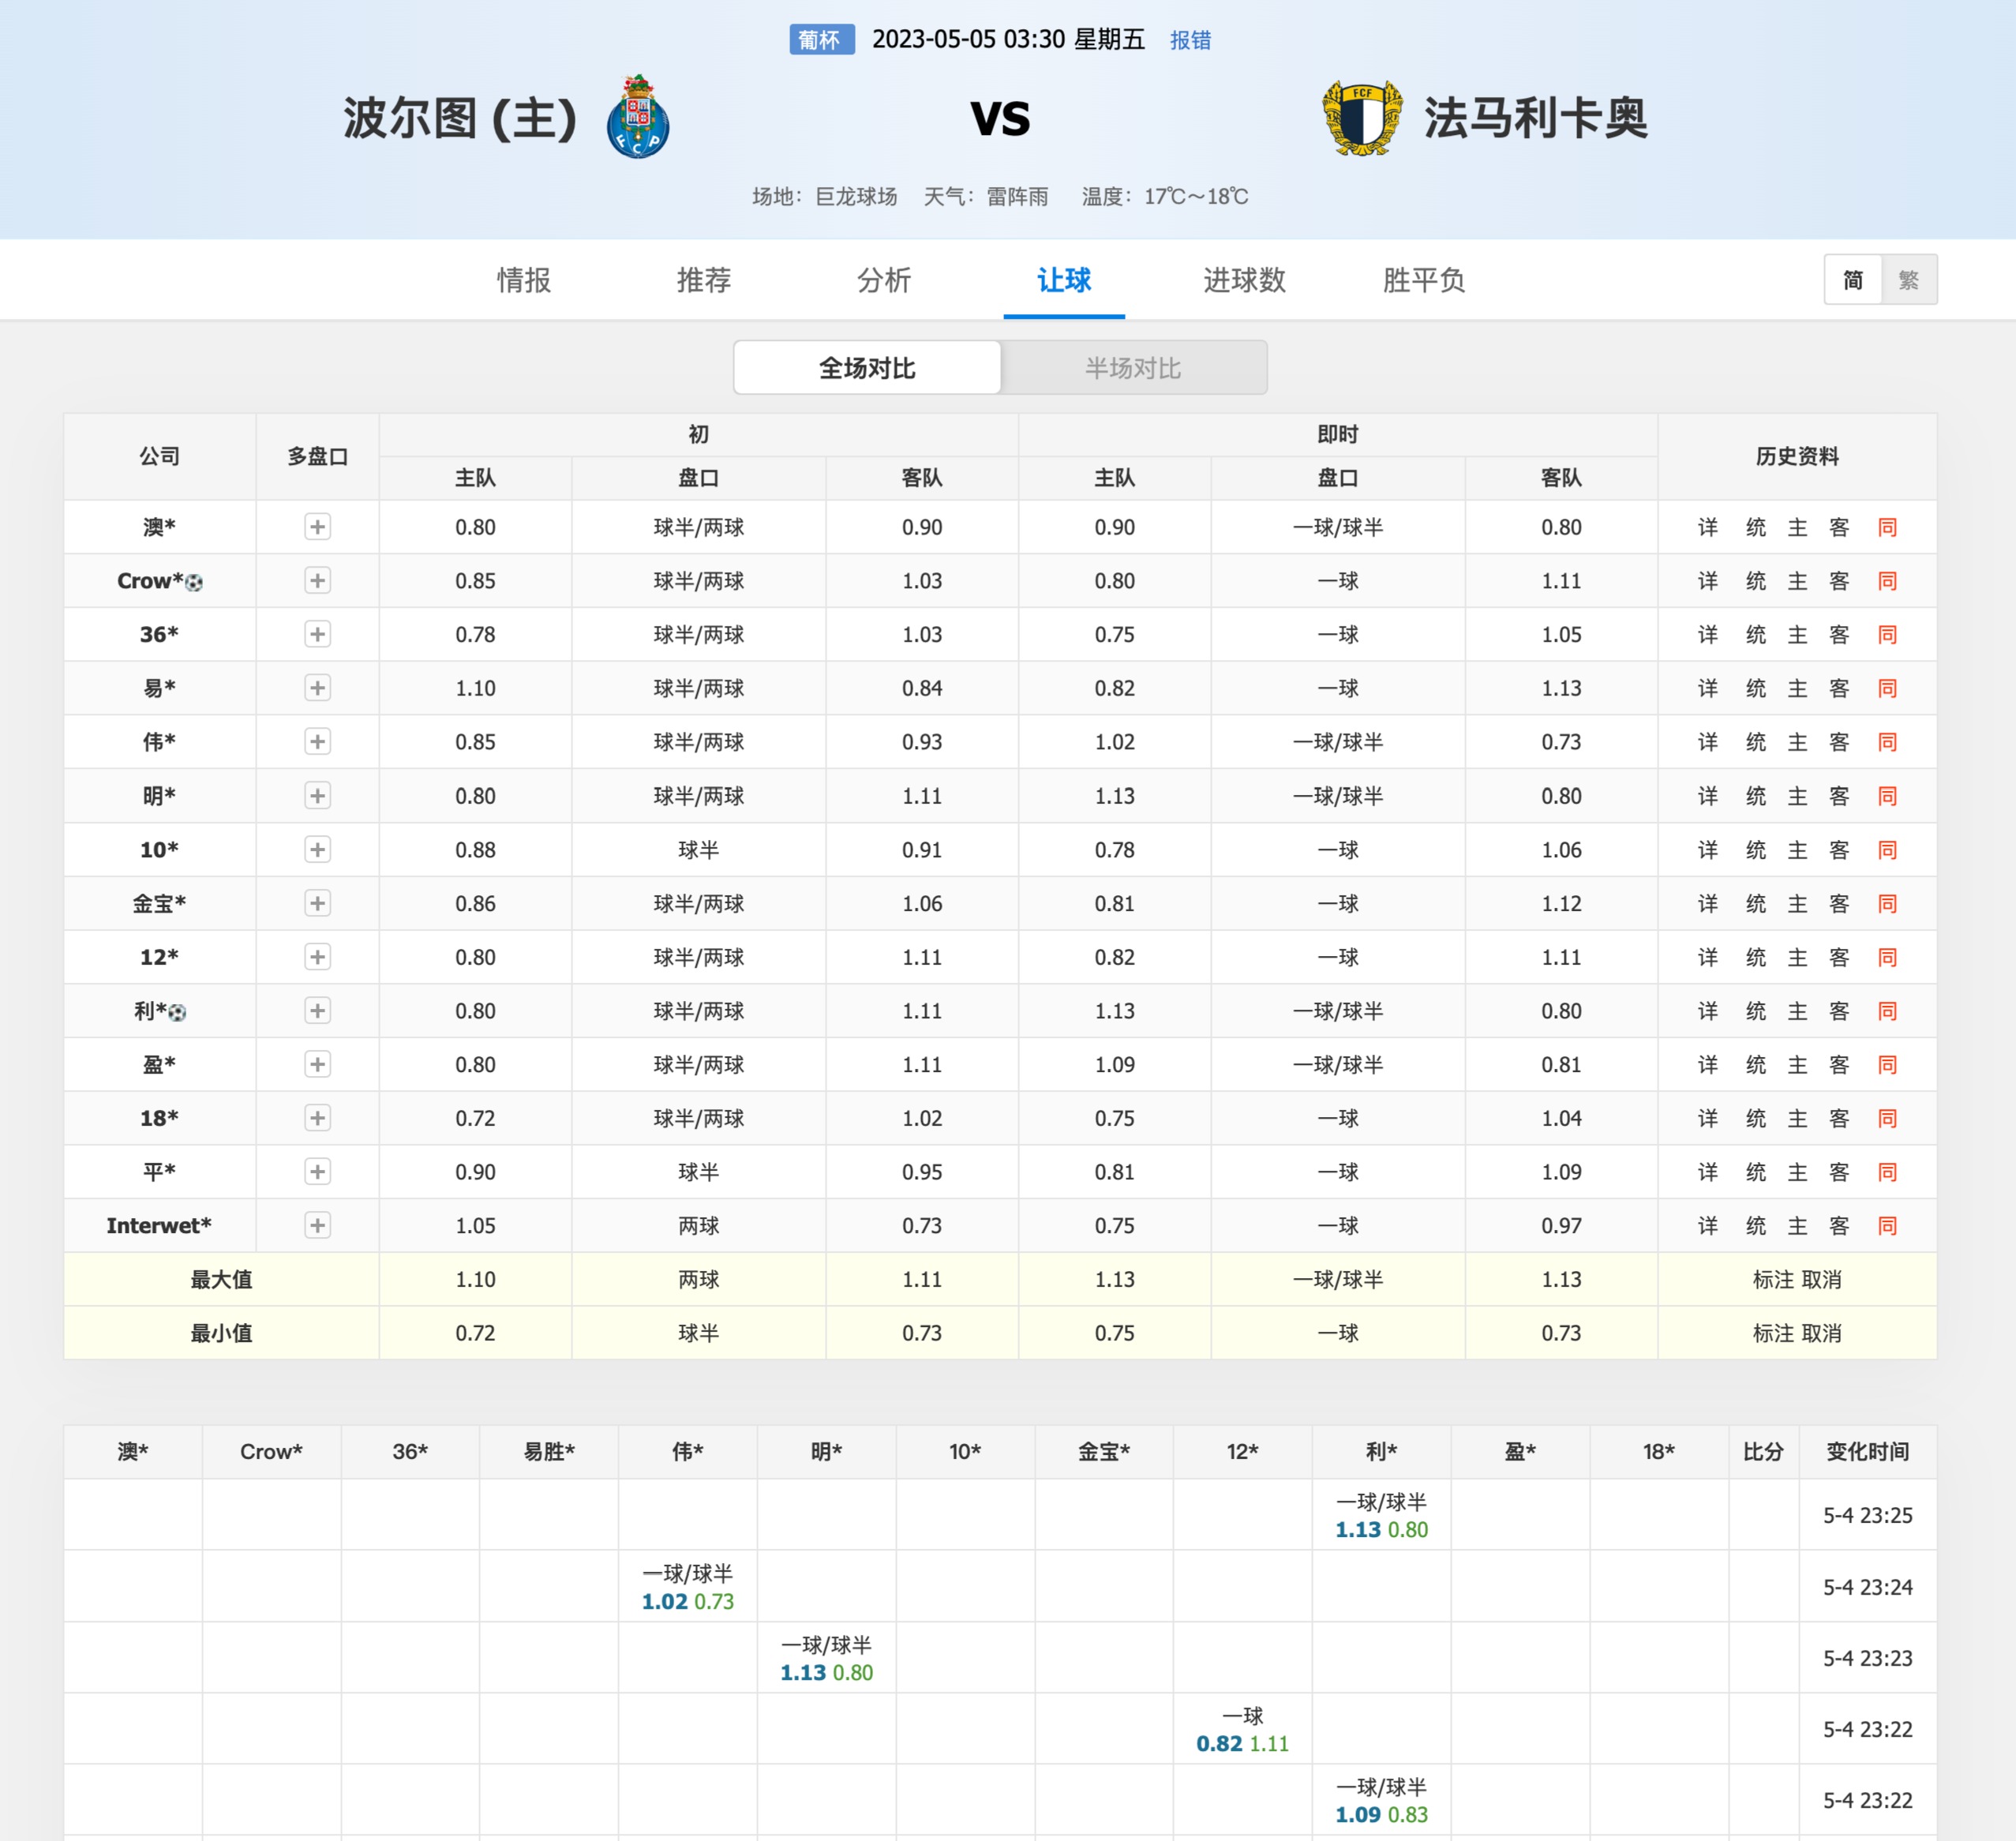Expand multi-handicap plus for 易* row
The width and height of the screenshot is (2016, 1841).
(317, 688)
